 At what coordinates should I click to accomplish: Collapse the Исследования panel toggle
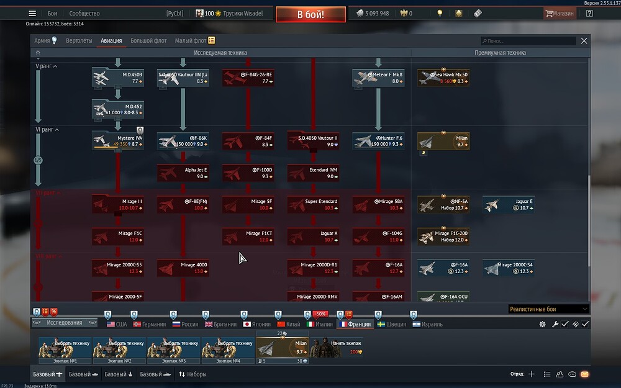65,323
